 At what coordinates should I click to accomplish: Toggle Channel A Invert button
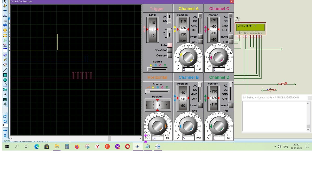(200, 37)
